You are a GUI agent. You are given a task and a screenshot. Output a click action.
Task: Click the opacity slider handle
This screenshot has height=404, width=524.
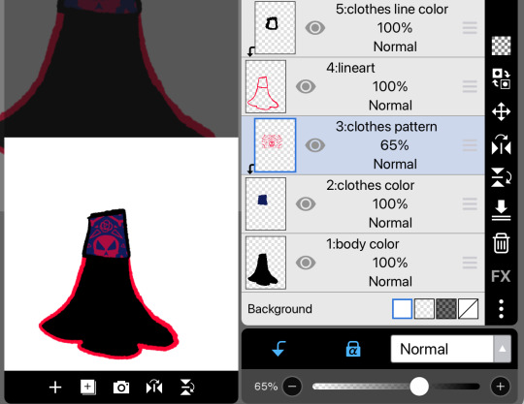pyautogui.click(x=419, y=387)
